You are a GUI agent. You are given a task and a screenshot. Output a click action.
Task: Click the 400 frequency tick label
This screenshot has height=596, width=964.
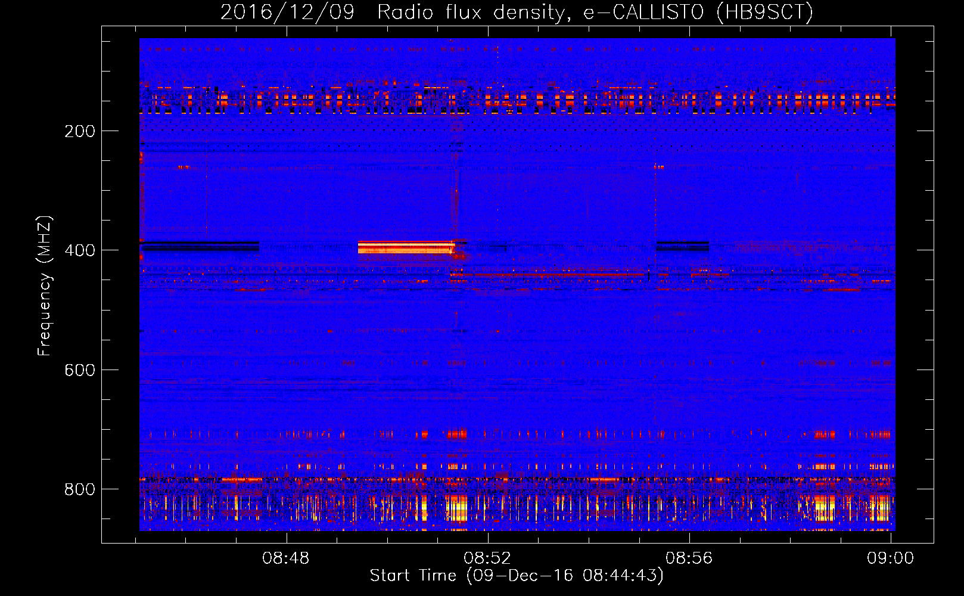[80, 250]
